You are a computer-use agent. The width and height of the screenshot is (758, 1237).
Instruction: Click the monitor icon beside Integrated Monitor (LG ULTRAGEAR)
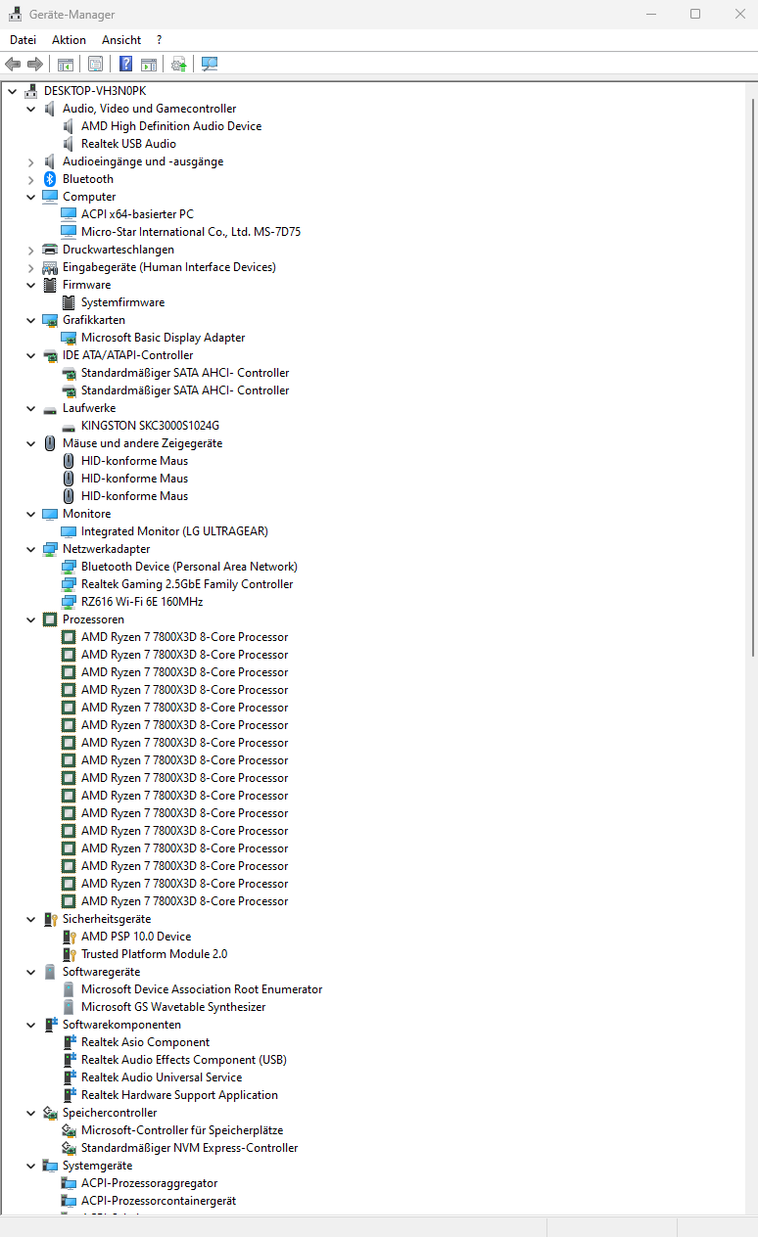pyautogui.click(x=69, y=531)
